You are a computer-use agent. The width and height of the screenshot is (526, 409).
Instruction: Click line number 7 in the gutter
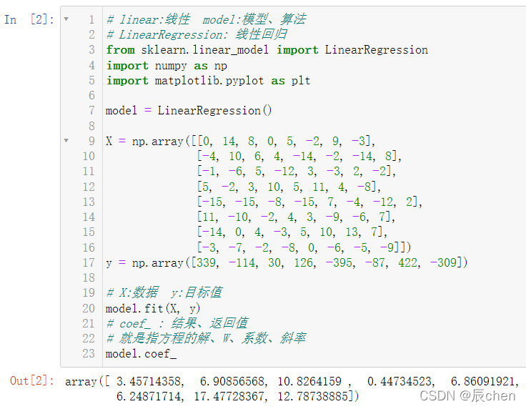(x=91, y=110)
